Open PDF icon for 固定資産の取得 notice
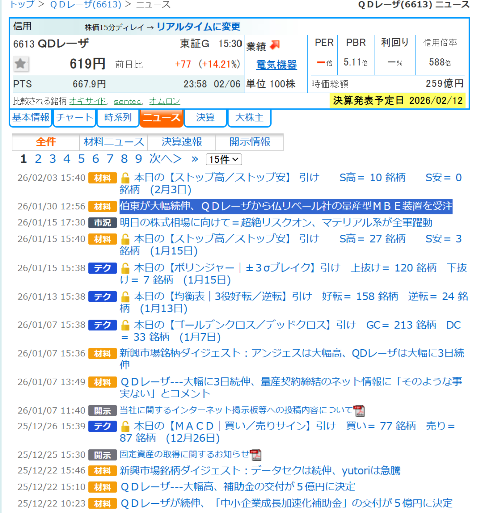481x513 pixels. (x=256, y=455)
